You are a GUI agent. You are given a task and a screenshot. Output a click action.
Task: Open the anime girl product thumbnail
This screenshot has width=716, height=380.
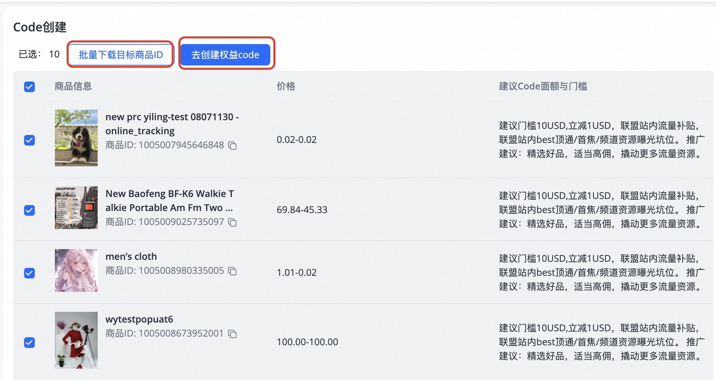pos(76,270)
